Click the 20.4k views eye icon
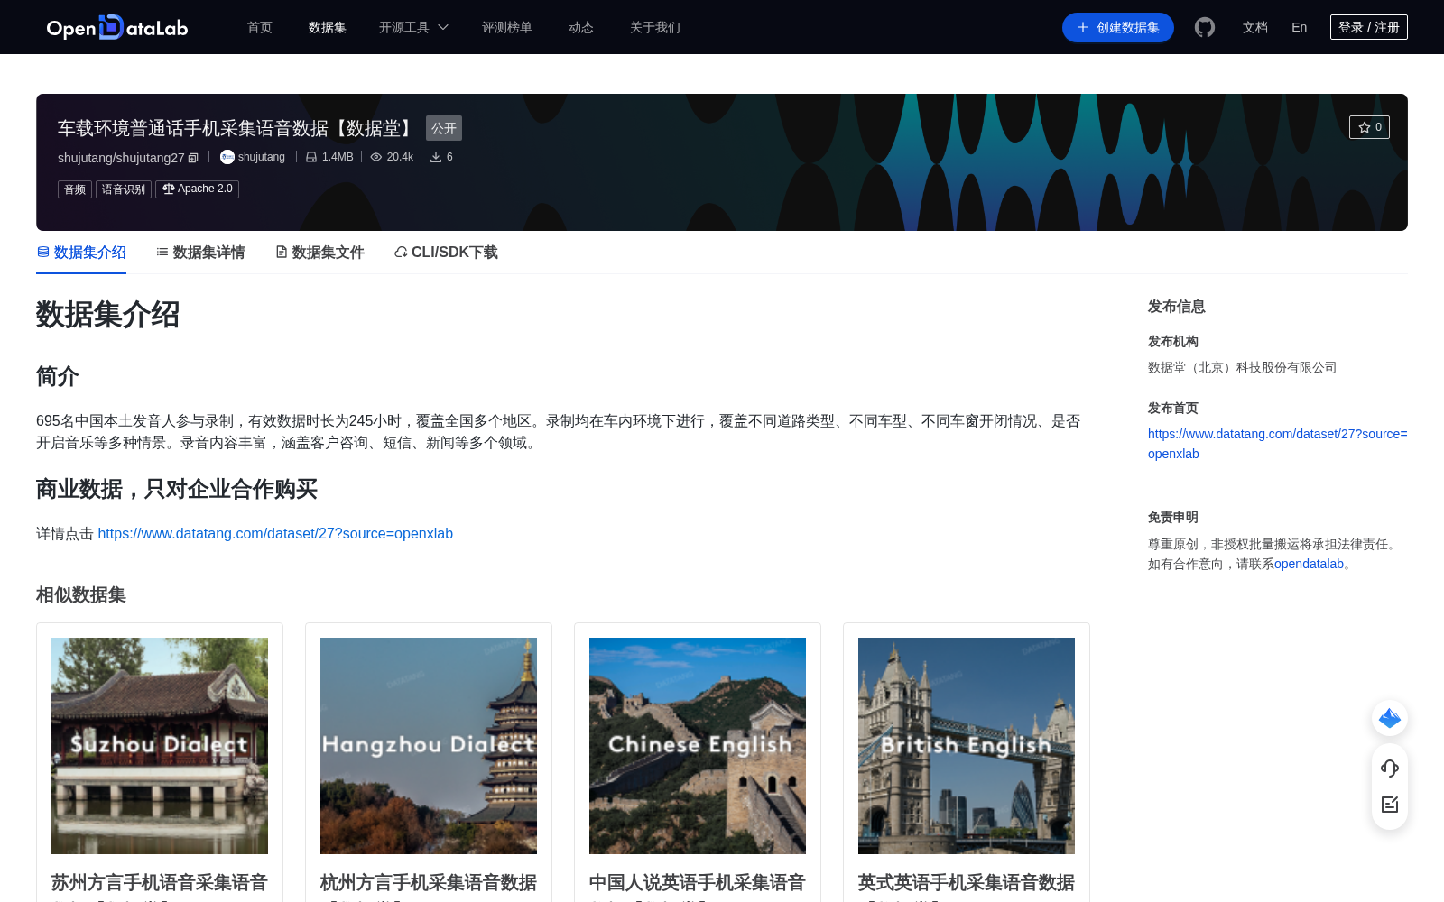The image size is (1444, 902). (376, 157)
